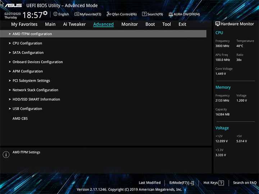
Task: Expand PCI Subsystem Settings arrow
Action: pyautogui.click(x=10, y=81)
